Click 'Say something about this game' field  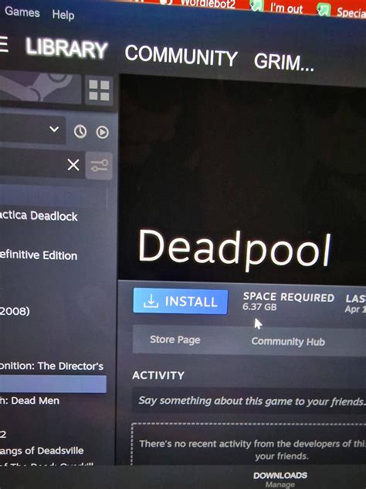tap(249, 401)
